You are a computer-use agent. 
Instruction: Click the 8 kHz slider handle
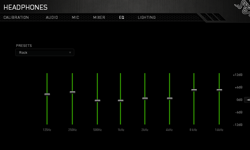point(194,90)
